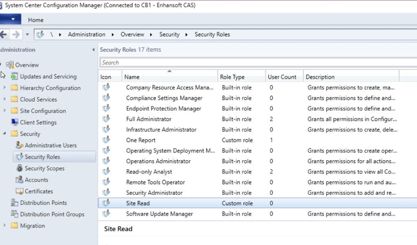Click the Endpoint Protection Manager row icon
Screen dimensions: 417x245
[x=106, y=108]
